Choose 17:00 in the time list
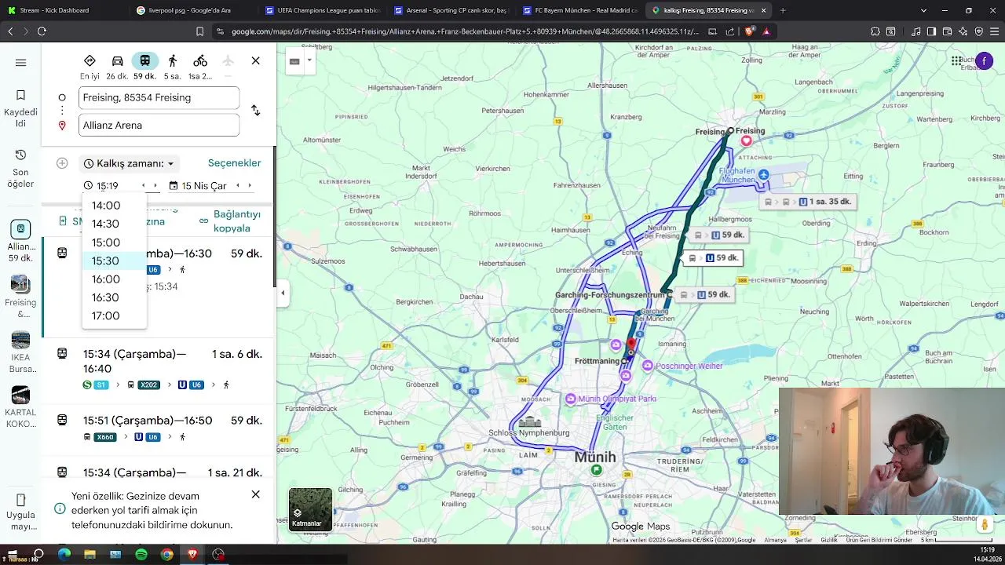The image size is (1005, 565). [x=114, y=315]
